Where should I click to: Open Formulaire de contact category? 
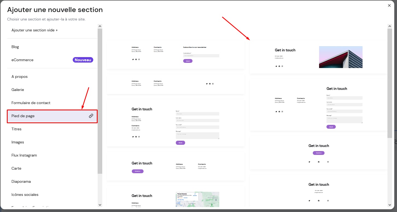(x=31, y=103)
